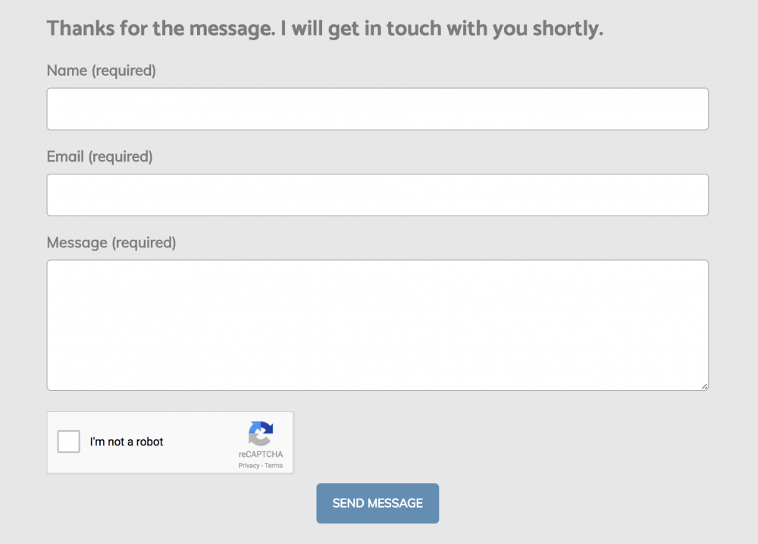Click inside the Message text area
Screen dimensions: 758x544
(x=377, y=325)
